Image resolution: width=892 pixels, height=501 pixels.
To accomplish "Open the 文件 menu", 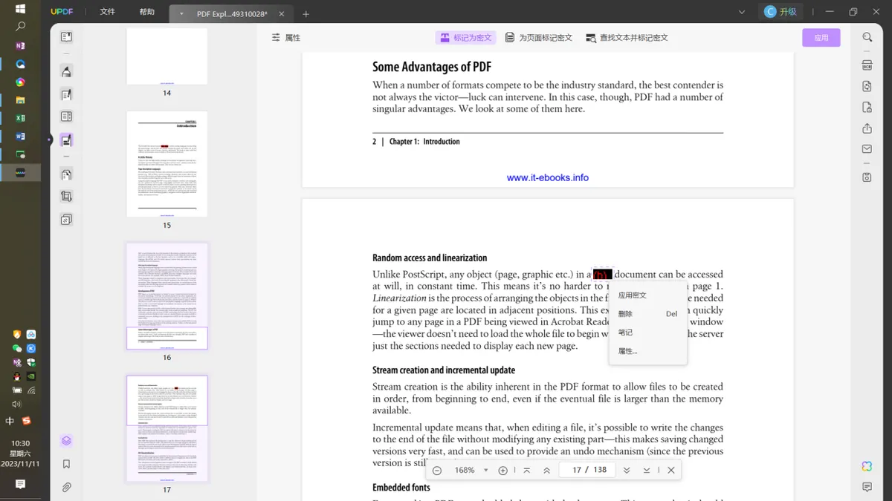I will [108, 12].
